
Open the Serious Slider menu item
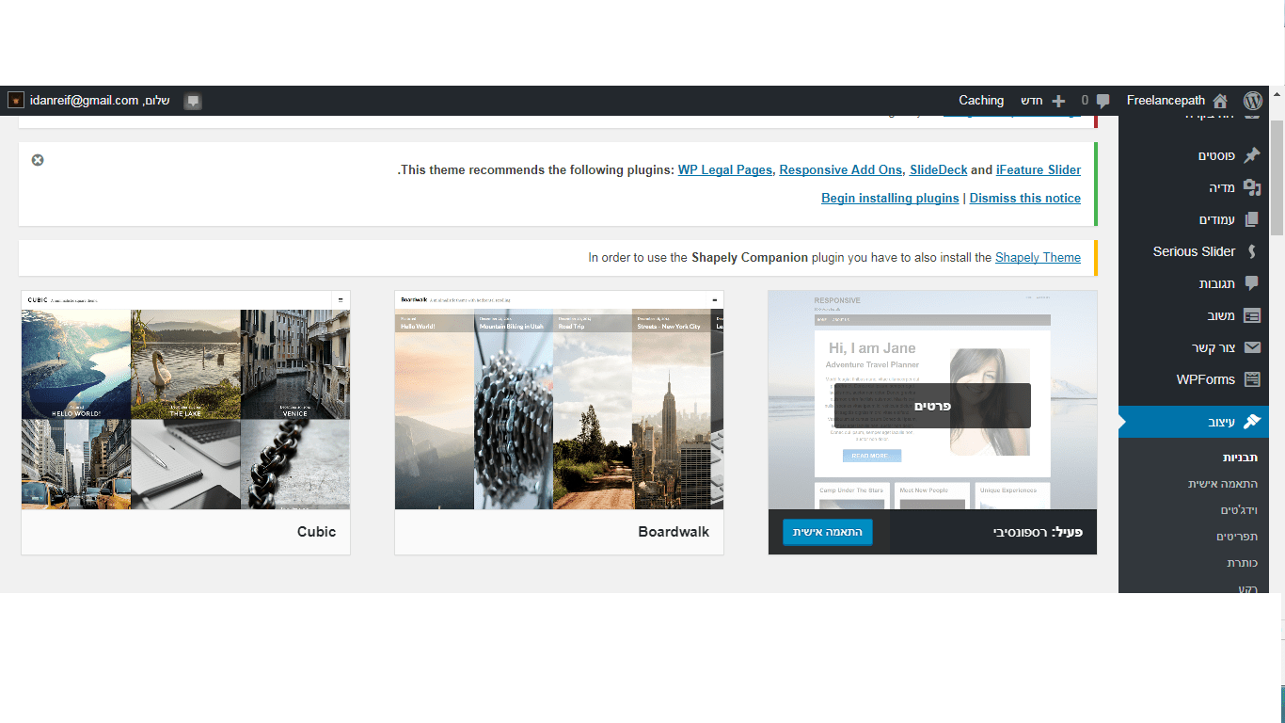1194,251
